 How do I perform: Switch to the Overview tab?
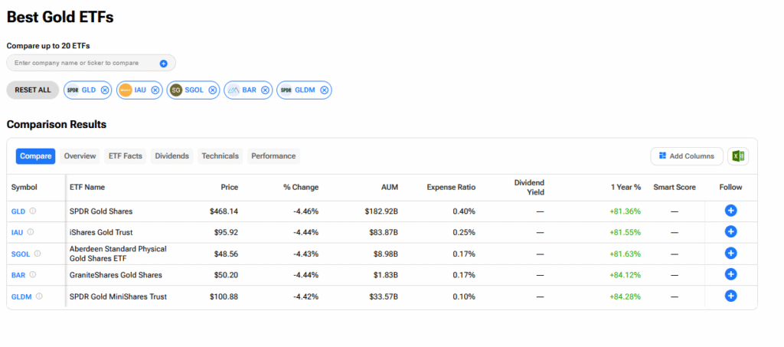[80, 156]
